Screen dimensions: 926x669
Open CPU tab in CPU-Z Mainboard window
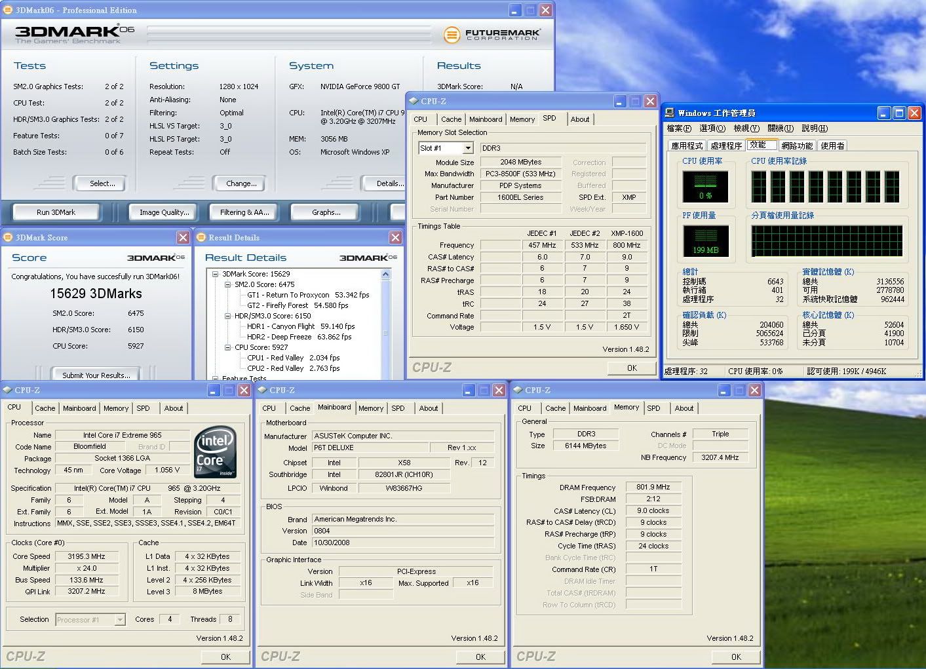point(269,408)
